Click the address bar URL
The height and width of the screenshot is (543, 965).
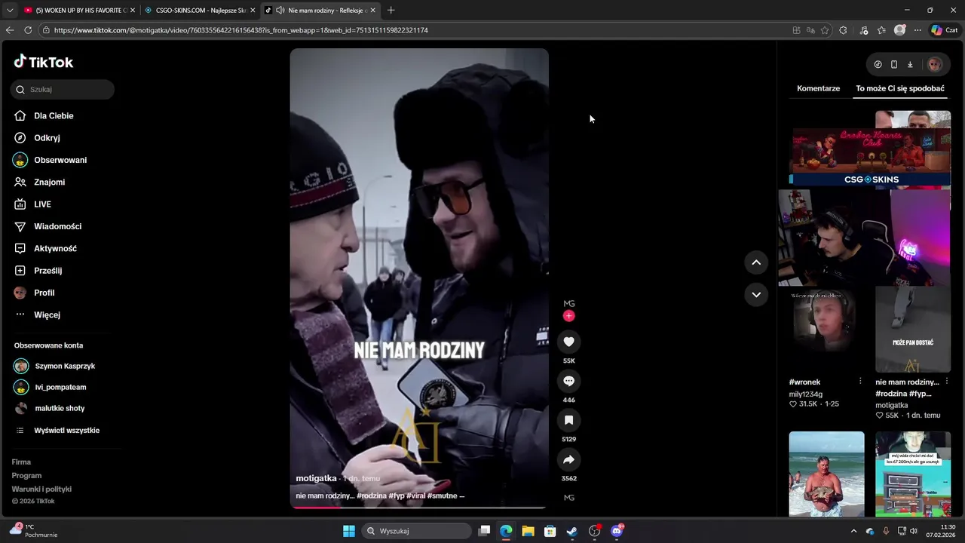pos(241,30)
